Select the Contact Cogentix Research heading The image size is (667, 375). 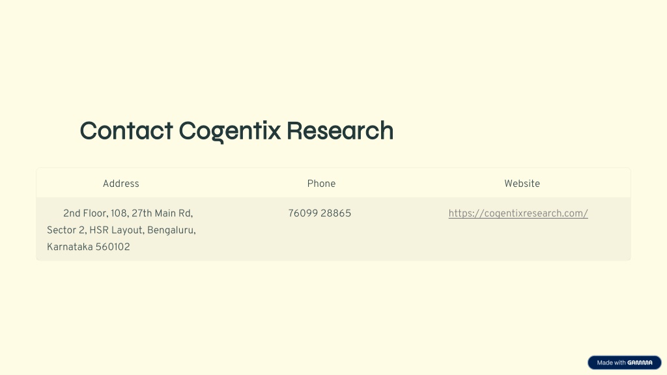[x=236, y=131]
